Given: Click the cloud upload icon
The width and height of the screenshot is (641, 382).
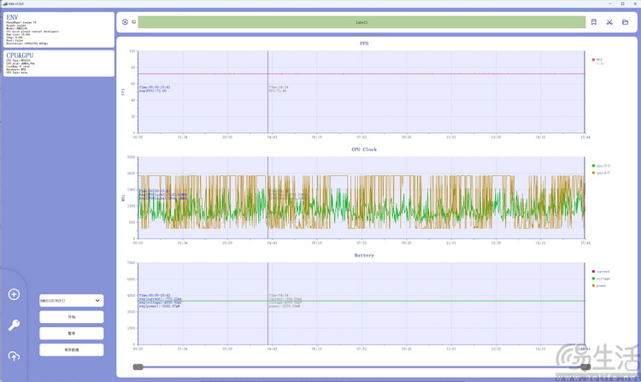Looking at the screenshot, I should coord(14,356).
